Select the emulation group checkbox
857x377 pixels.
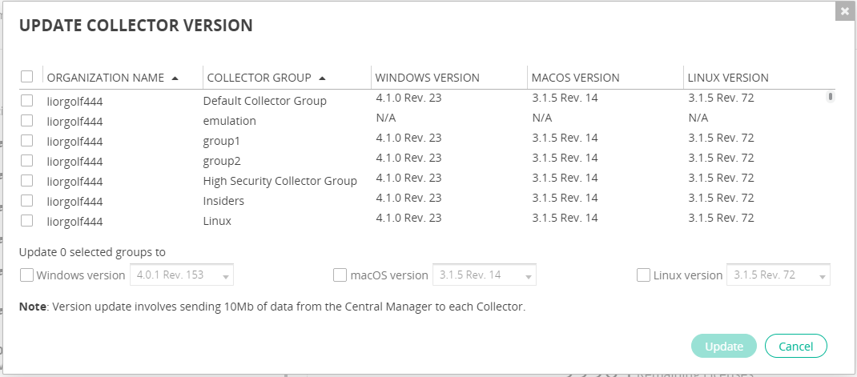(x=26, y=121)
